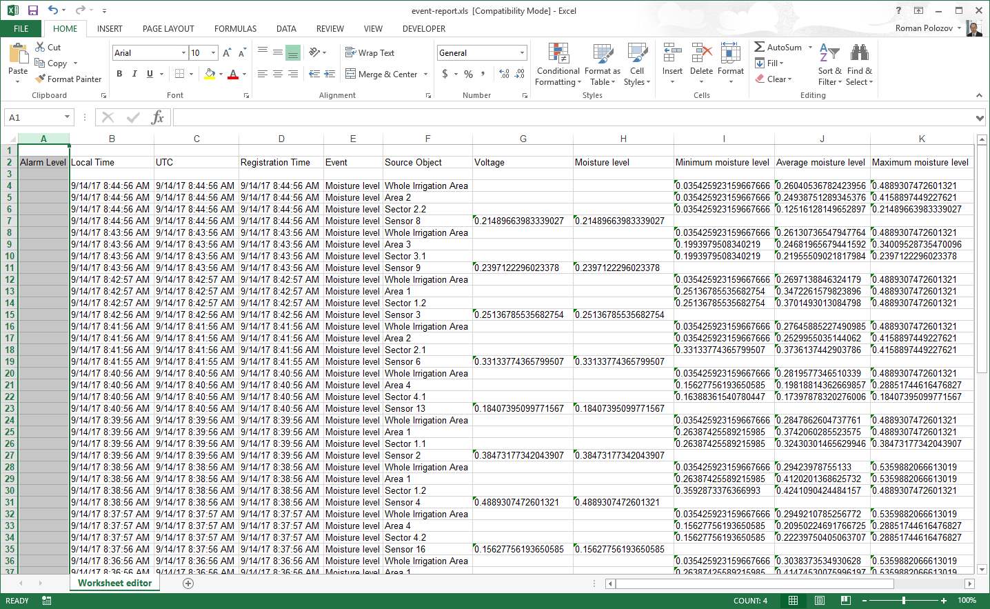Toggle bold formatting
The width and height of the screenshot is (990, 609).
click(x=119, y=74)
